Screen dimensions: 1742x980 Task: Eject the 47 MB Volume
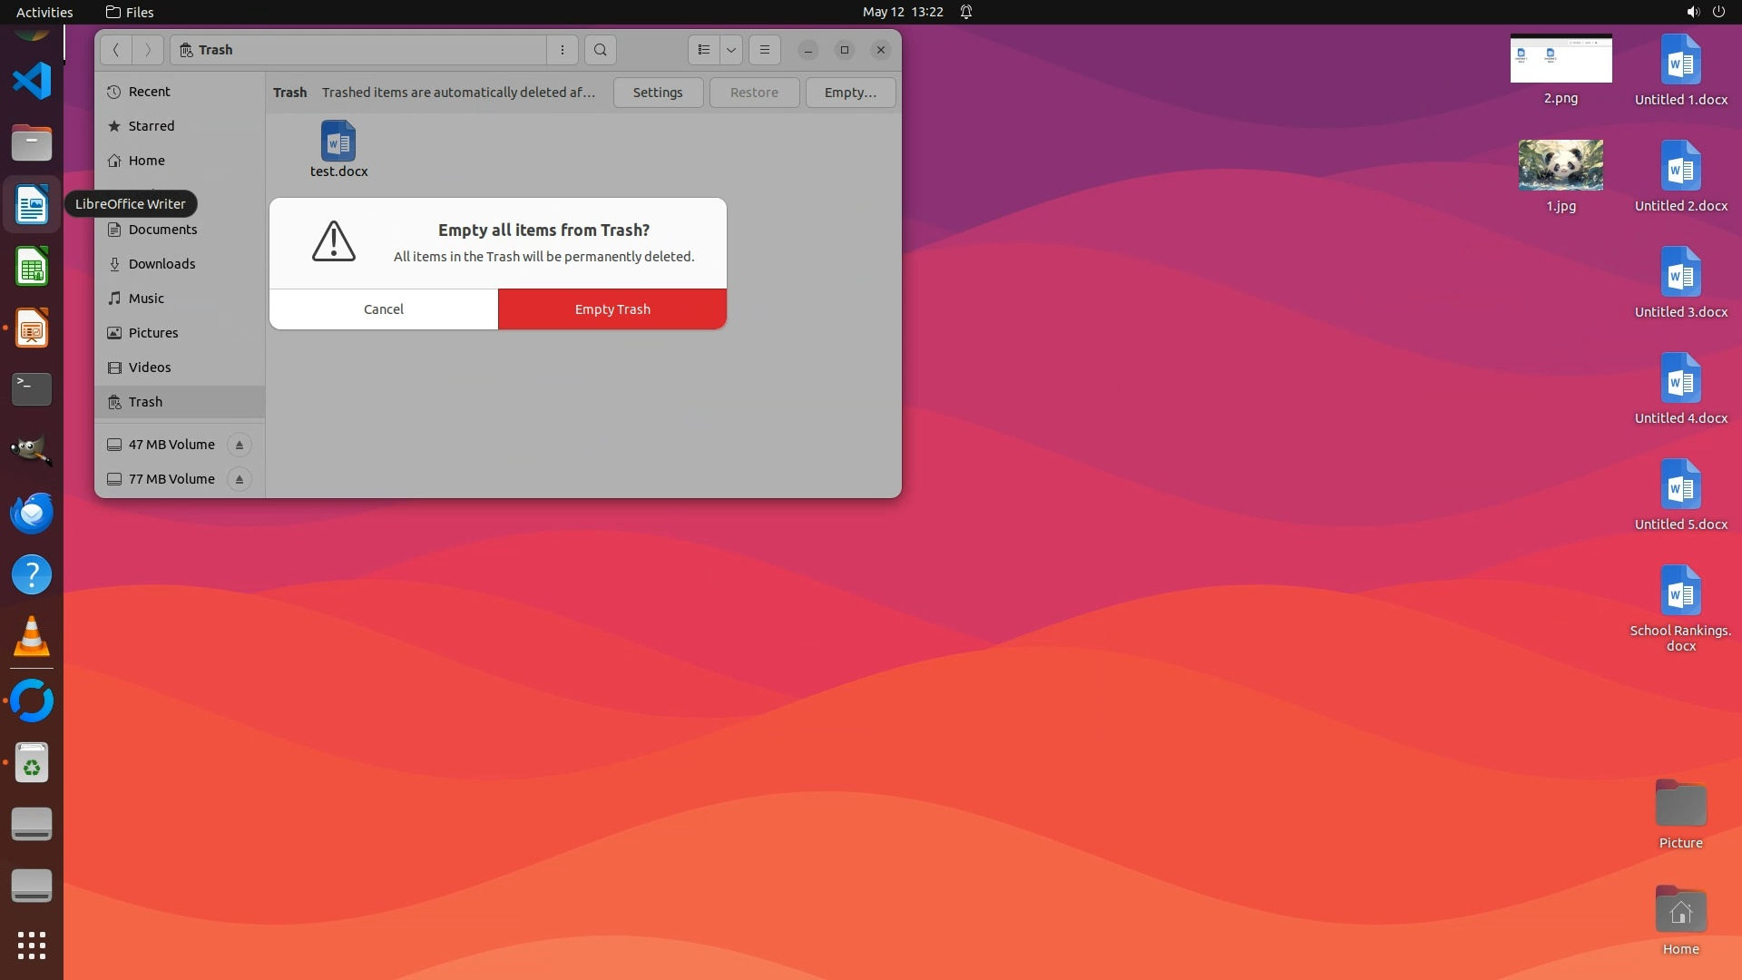pos(240,445)
